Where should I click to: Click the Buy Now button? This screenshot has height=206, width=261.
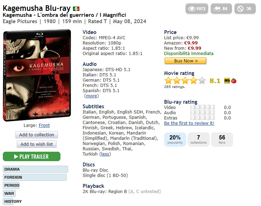pos(185,61)
